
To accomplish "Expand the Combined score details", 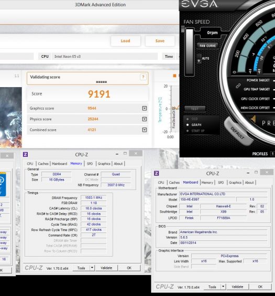I will (145, 130).
